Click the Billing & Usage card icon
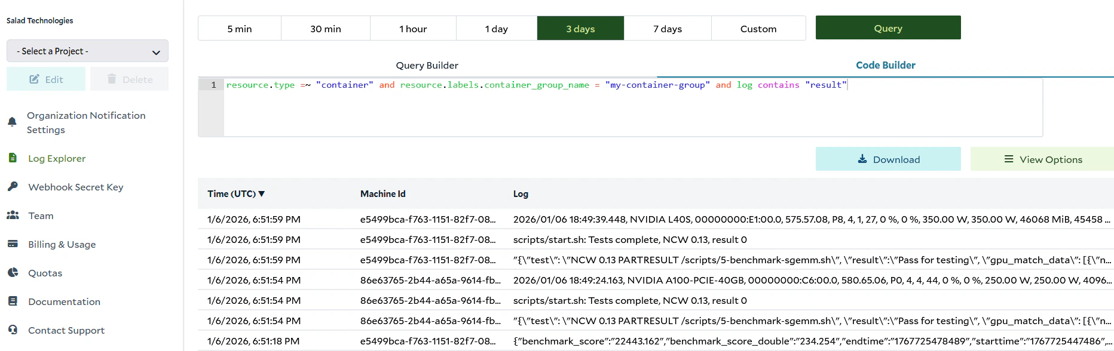 pyautogui.click(x=13, y=244)
